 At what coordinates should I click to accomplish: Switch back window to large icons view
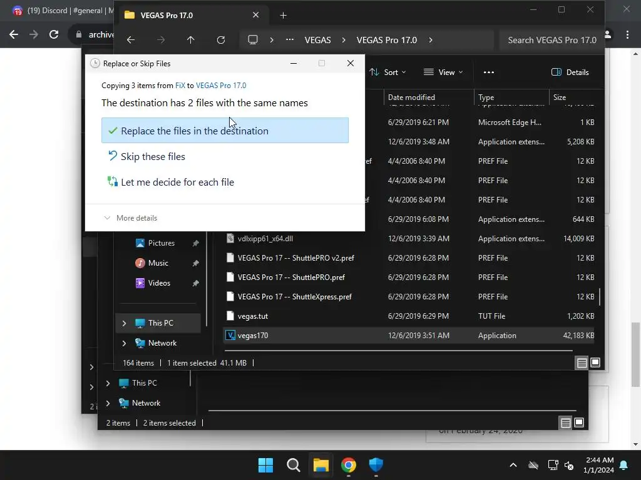pos(579,423)
